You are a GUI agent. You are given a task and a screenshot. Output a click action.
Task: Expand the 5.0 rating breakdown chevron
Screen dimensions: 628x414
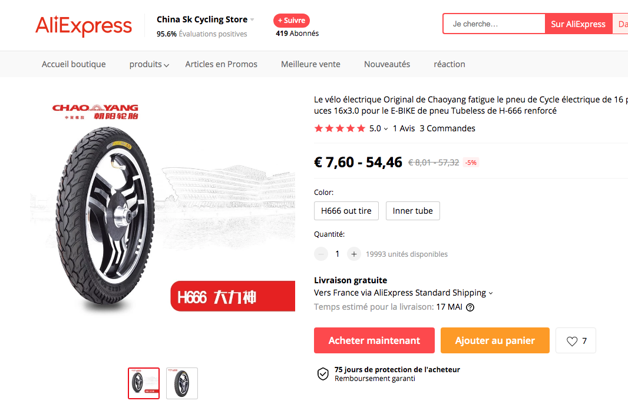pos(386,129)
